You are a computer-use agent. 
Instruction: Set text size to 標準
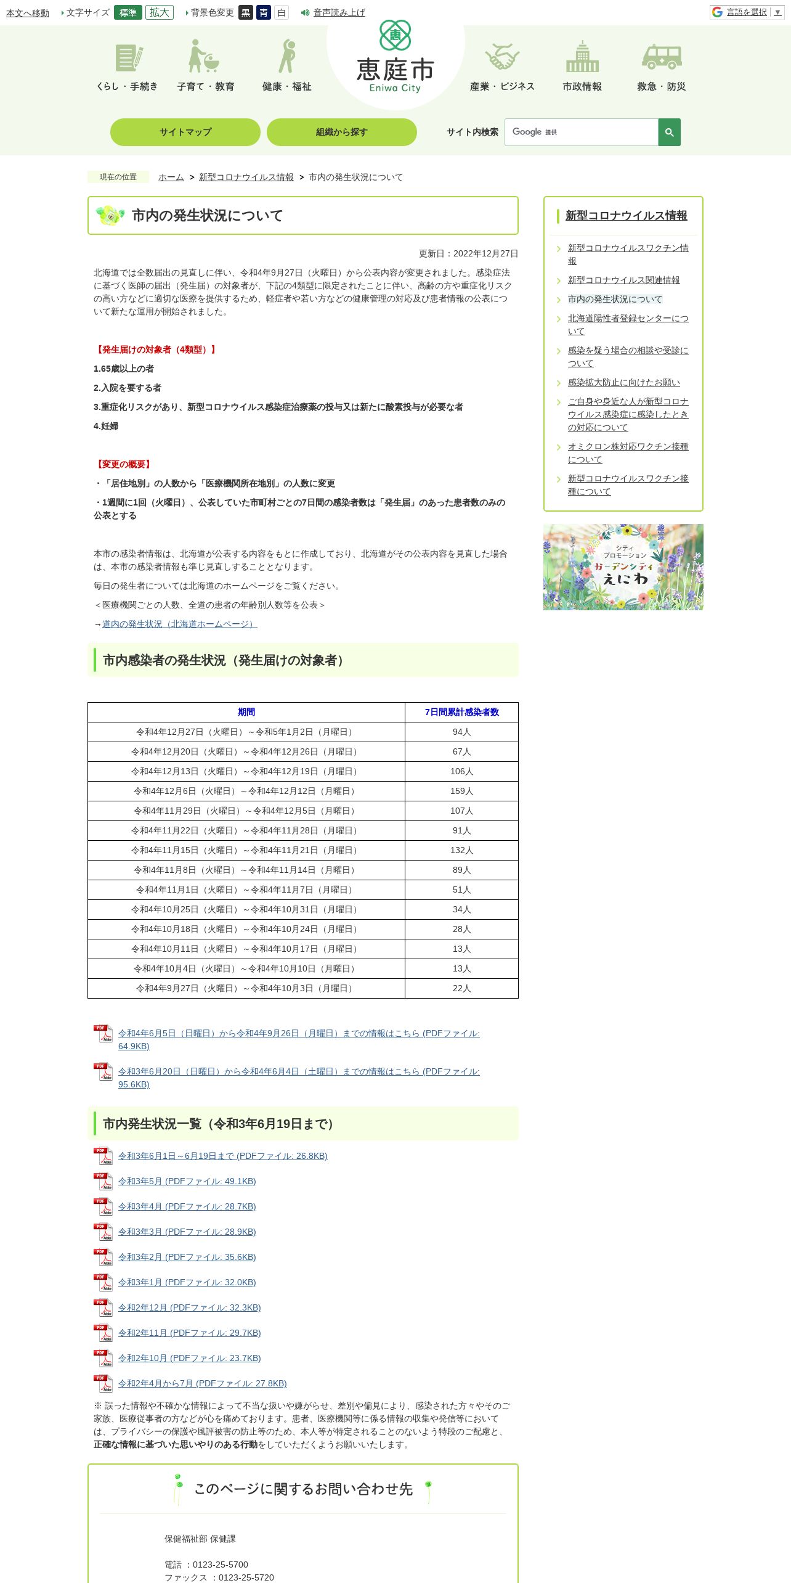128,12
